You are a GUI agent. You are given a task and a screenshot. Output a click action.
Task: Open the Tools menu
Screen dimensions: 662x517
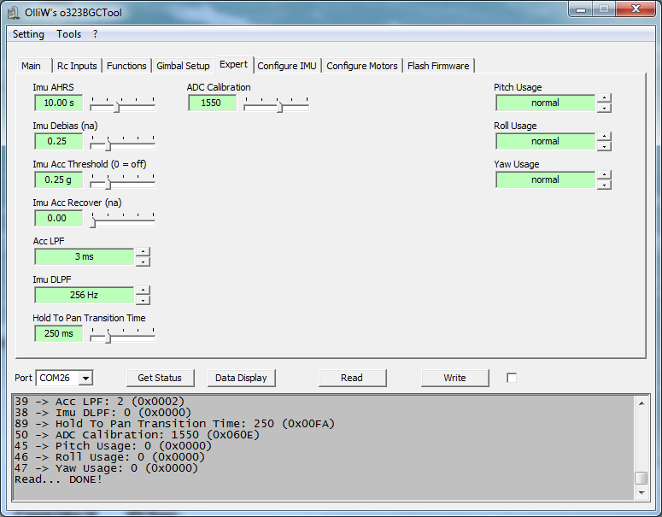[69, 34]
